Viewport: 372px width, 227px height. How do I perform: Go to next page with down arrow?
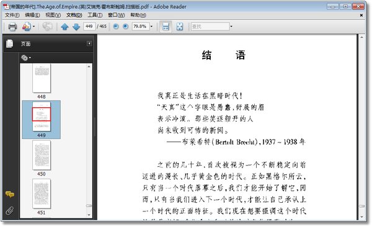[x=76, y=27]
